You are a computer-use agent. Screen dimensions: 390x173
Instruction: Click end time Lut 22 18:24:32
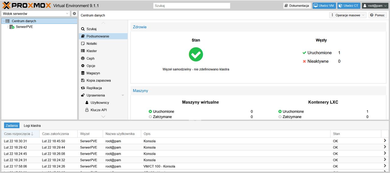[53, 160]
